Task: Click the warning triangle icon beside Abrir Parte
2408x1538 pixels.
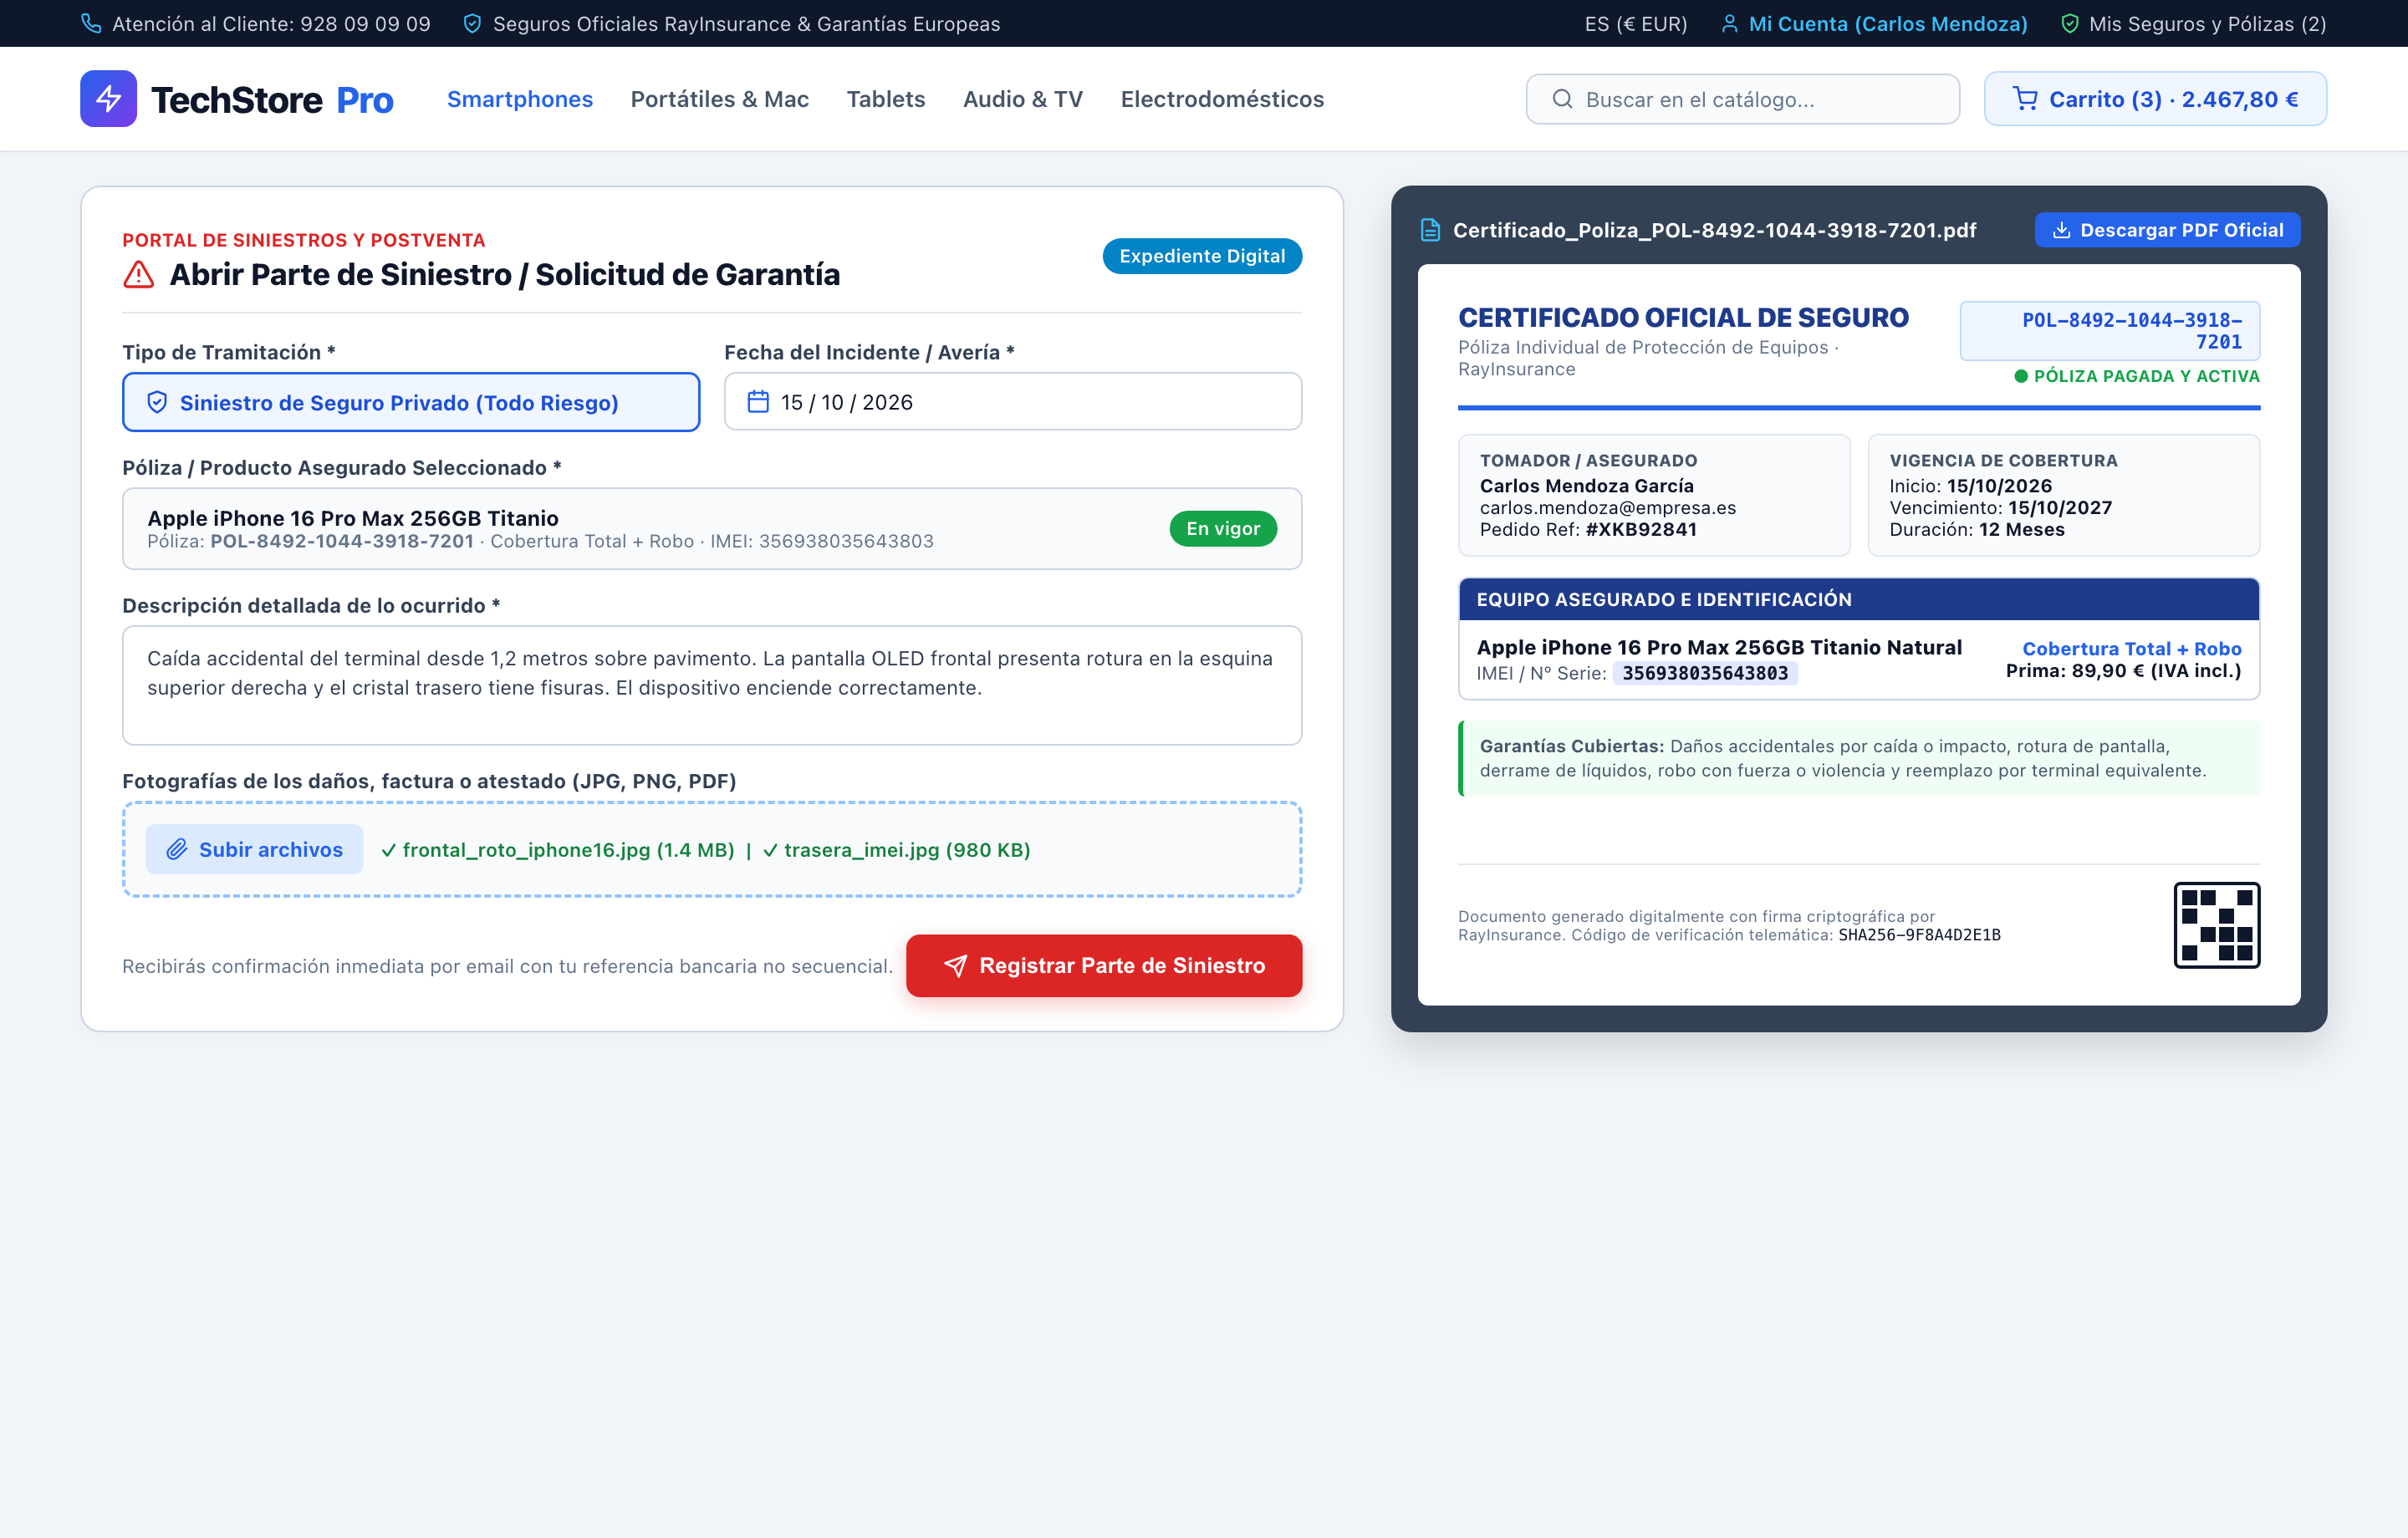Action: pos(138,274)
